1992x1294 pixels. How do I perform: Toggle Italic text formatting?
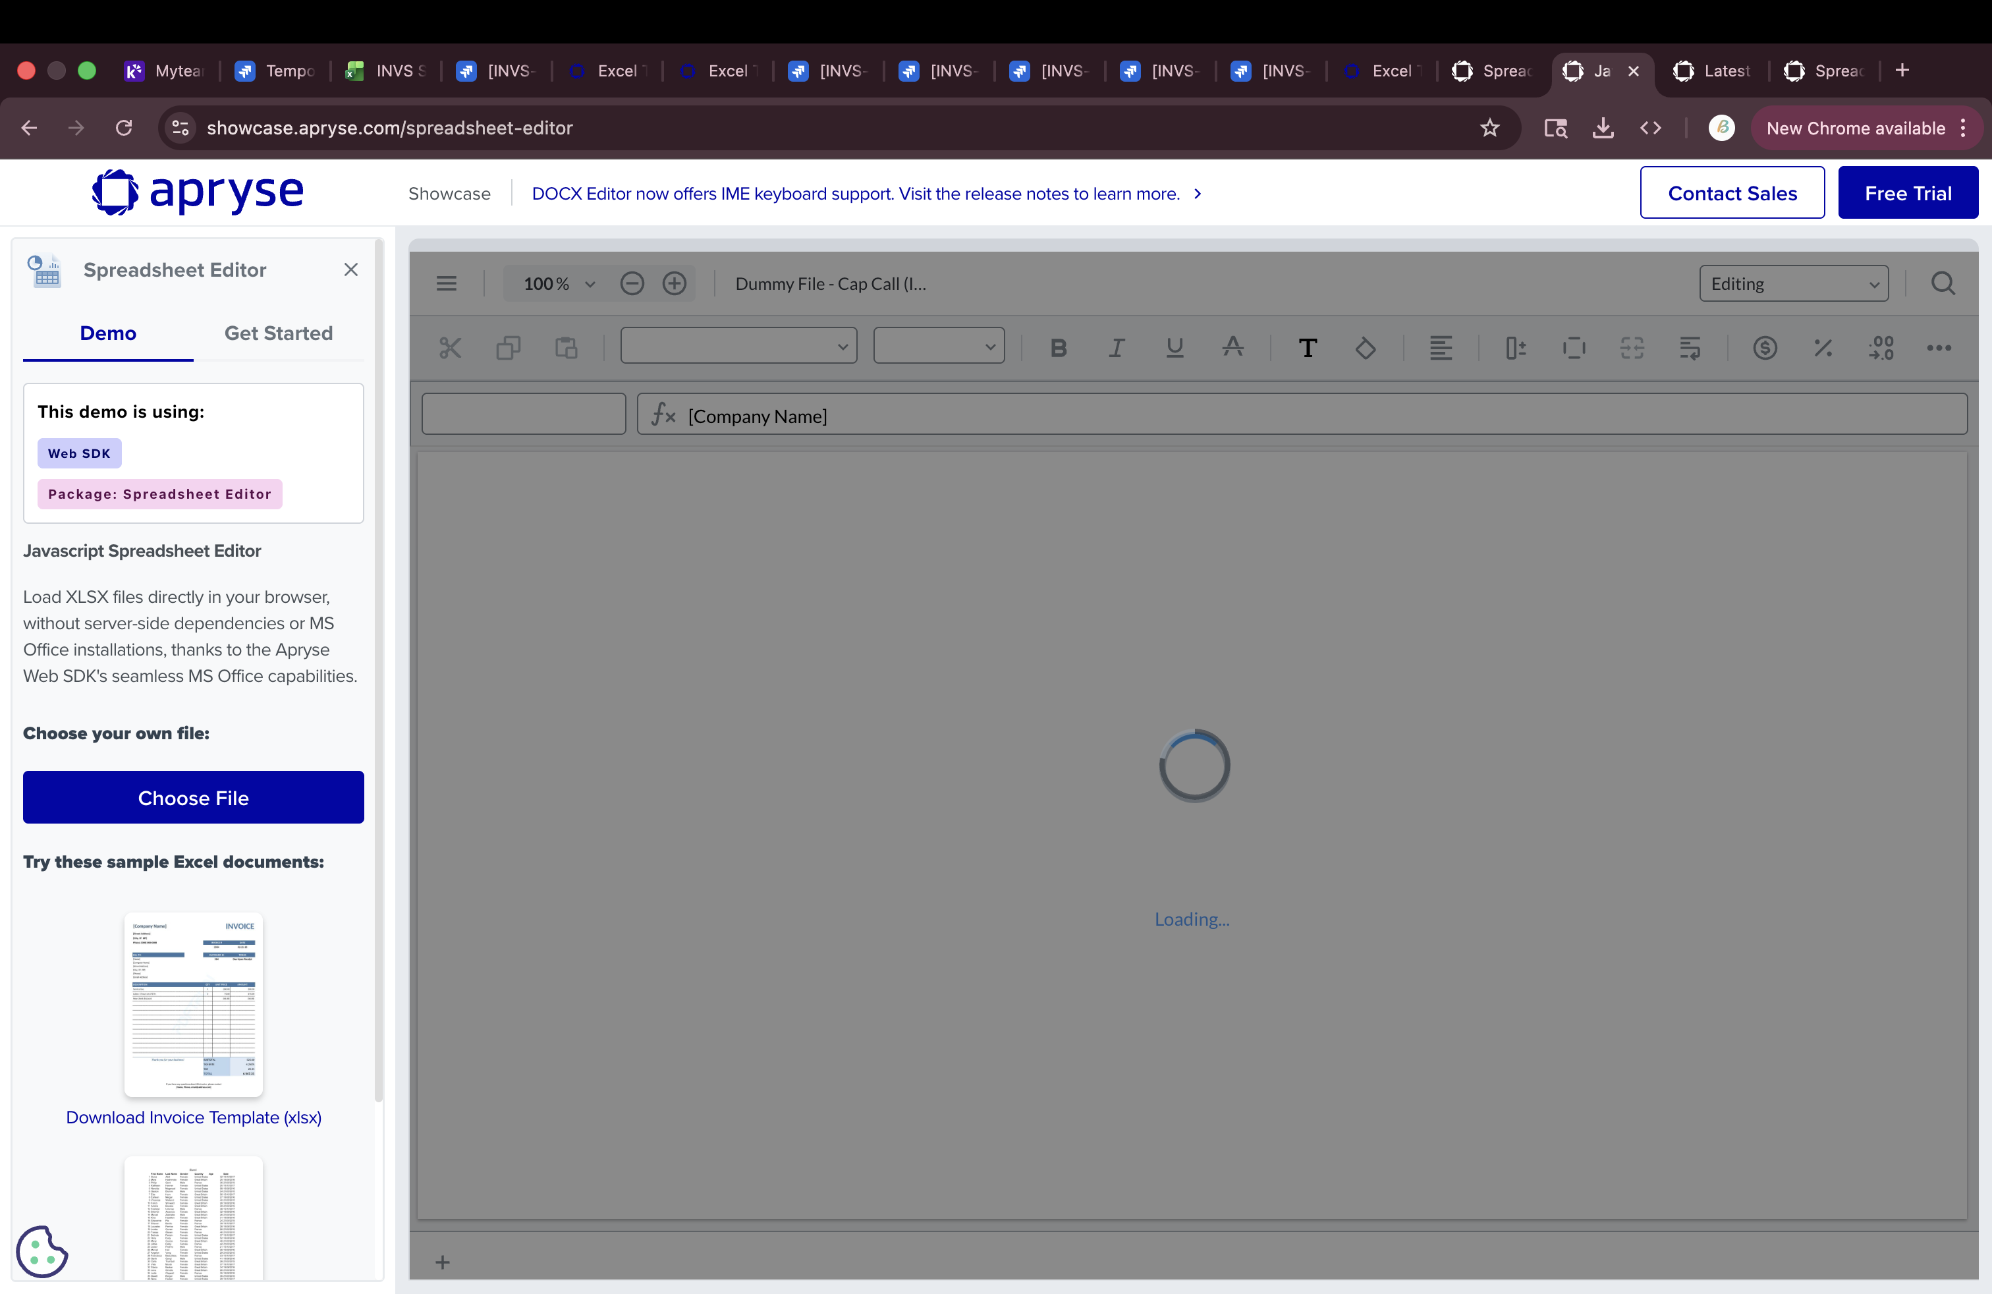coord(1117,347)
